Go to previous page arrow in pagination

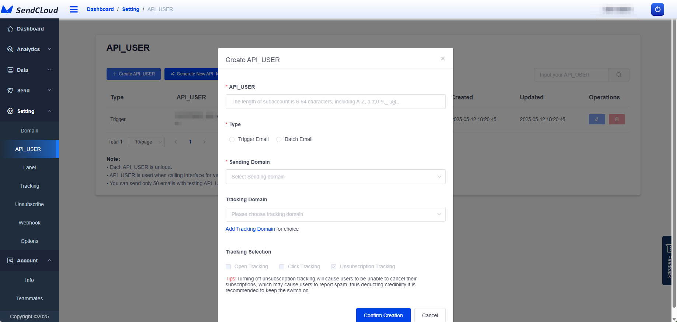pyautogui.click(x=176, y=142)
